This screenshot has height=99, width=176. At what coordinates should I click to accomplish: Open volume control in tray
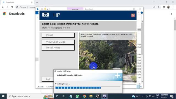pos(153,96)
